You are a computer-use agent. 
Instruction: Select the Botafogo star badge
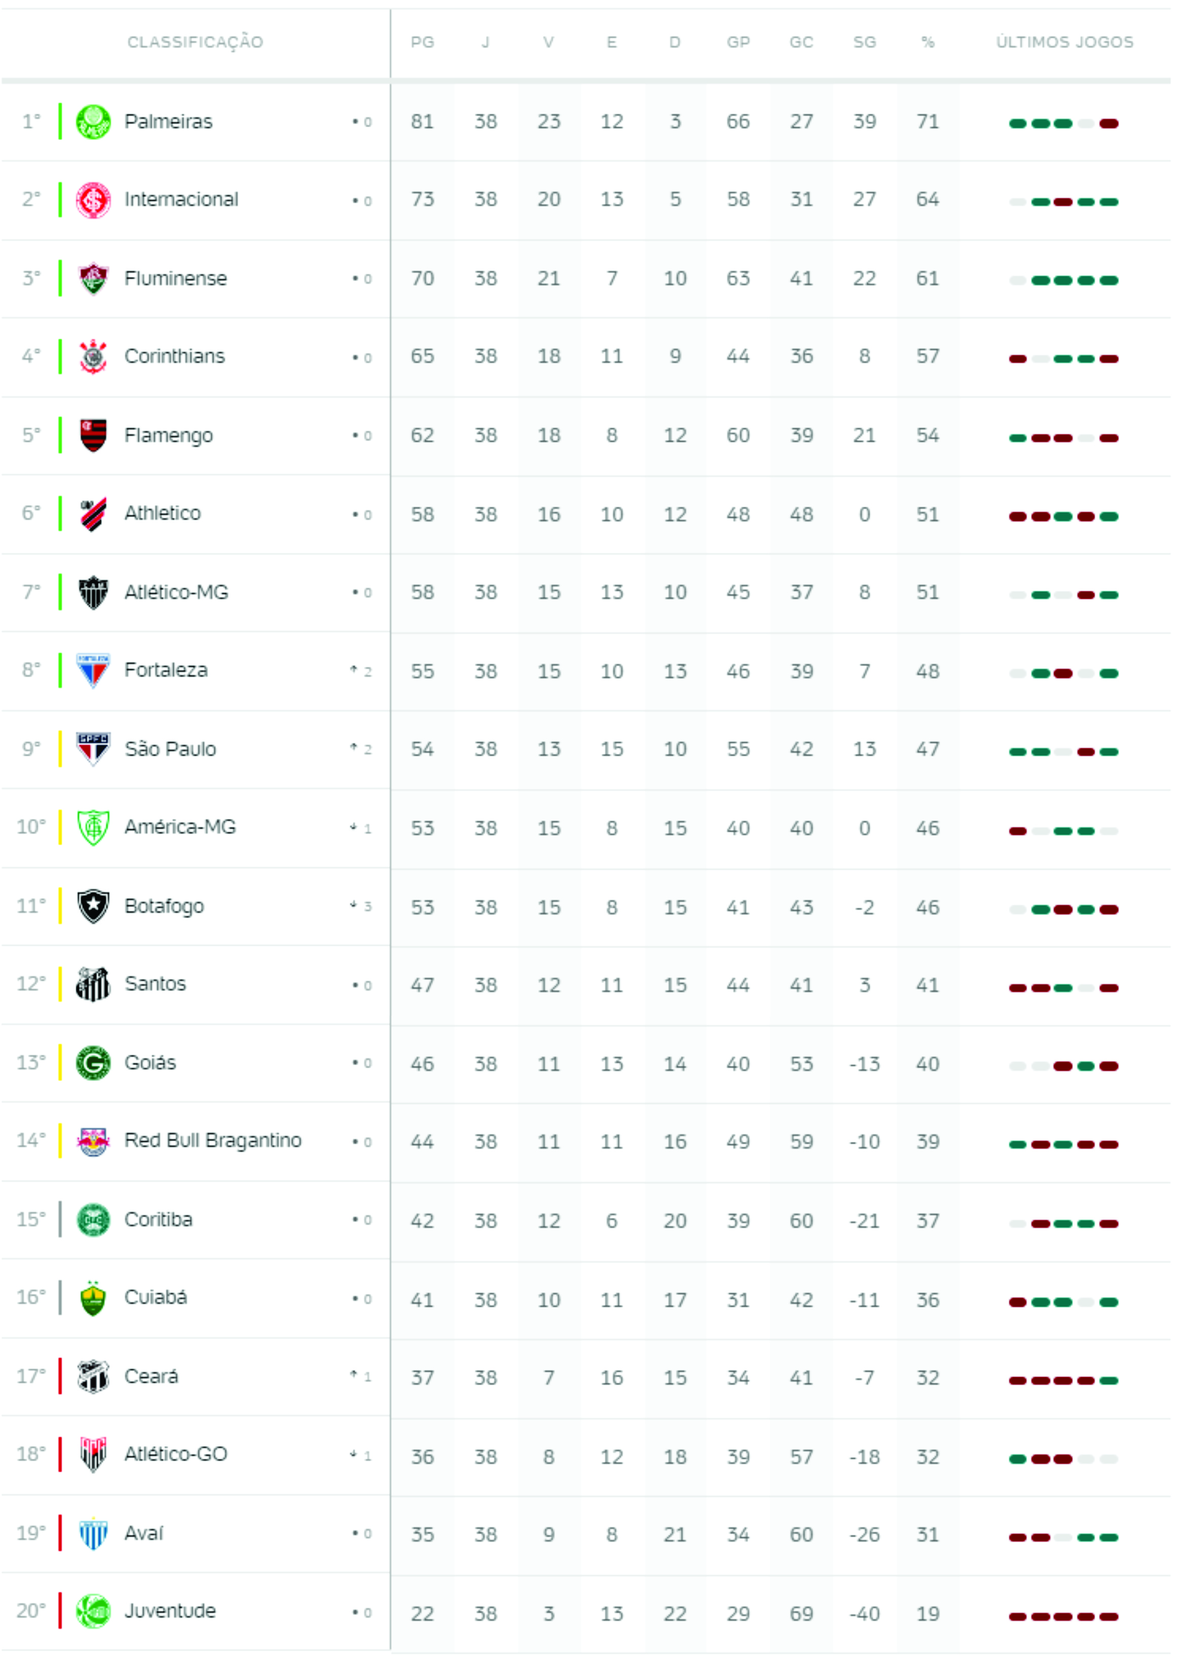tap(93, 906)
